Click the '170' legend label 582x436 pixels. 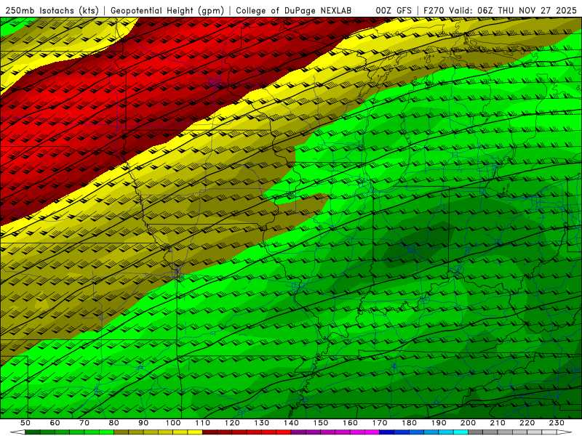point(380,423)
